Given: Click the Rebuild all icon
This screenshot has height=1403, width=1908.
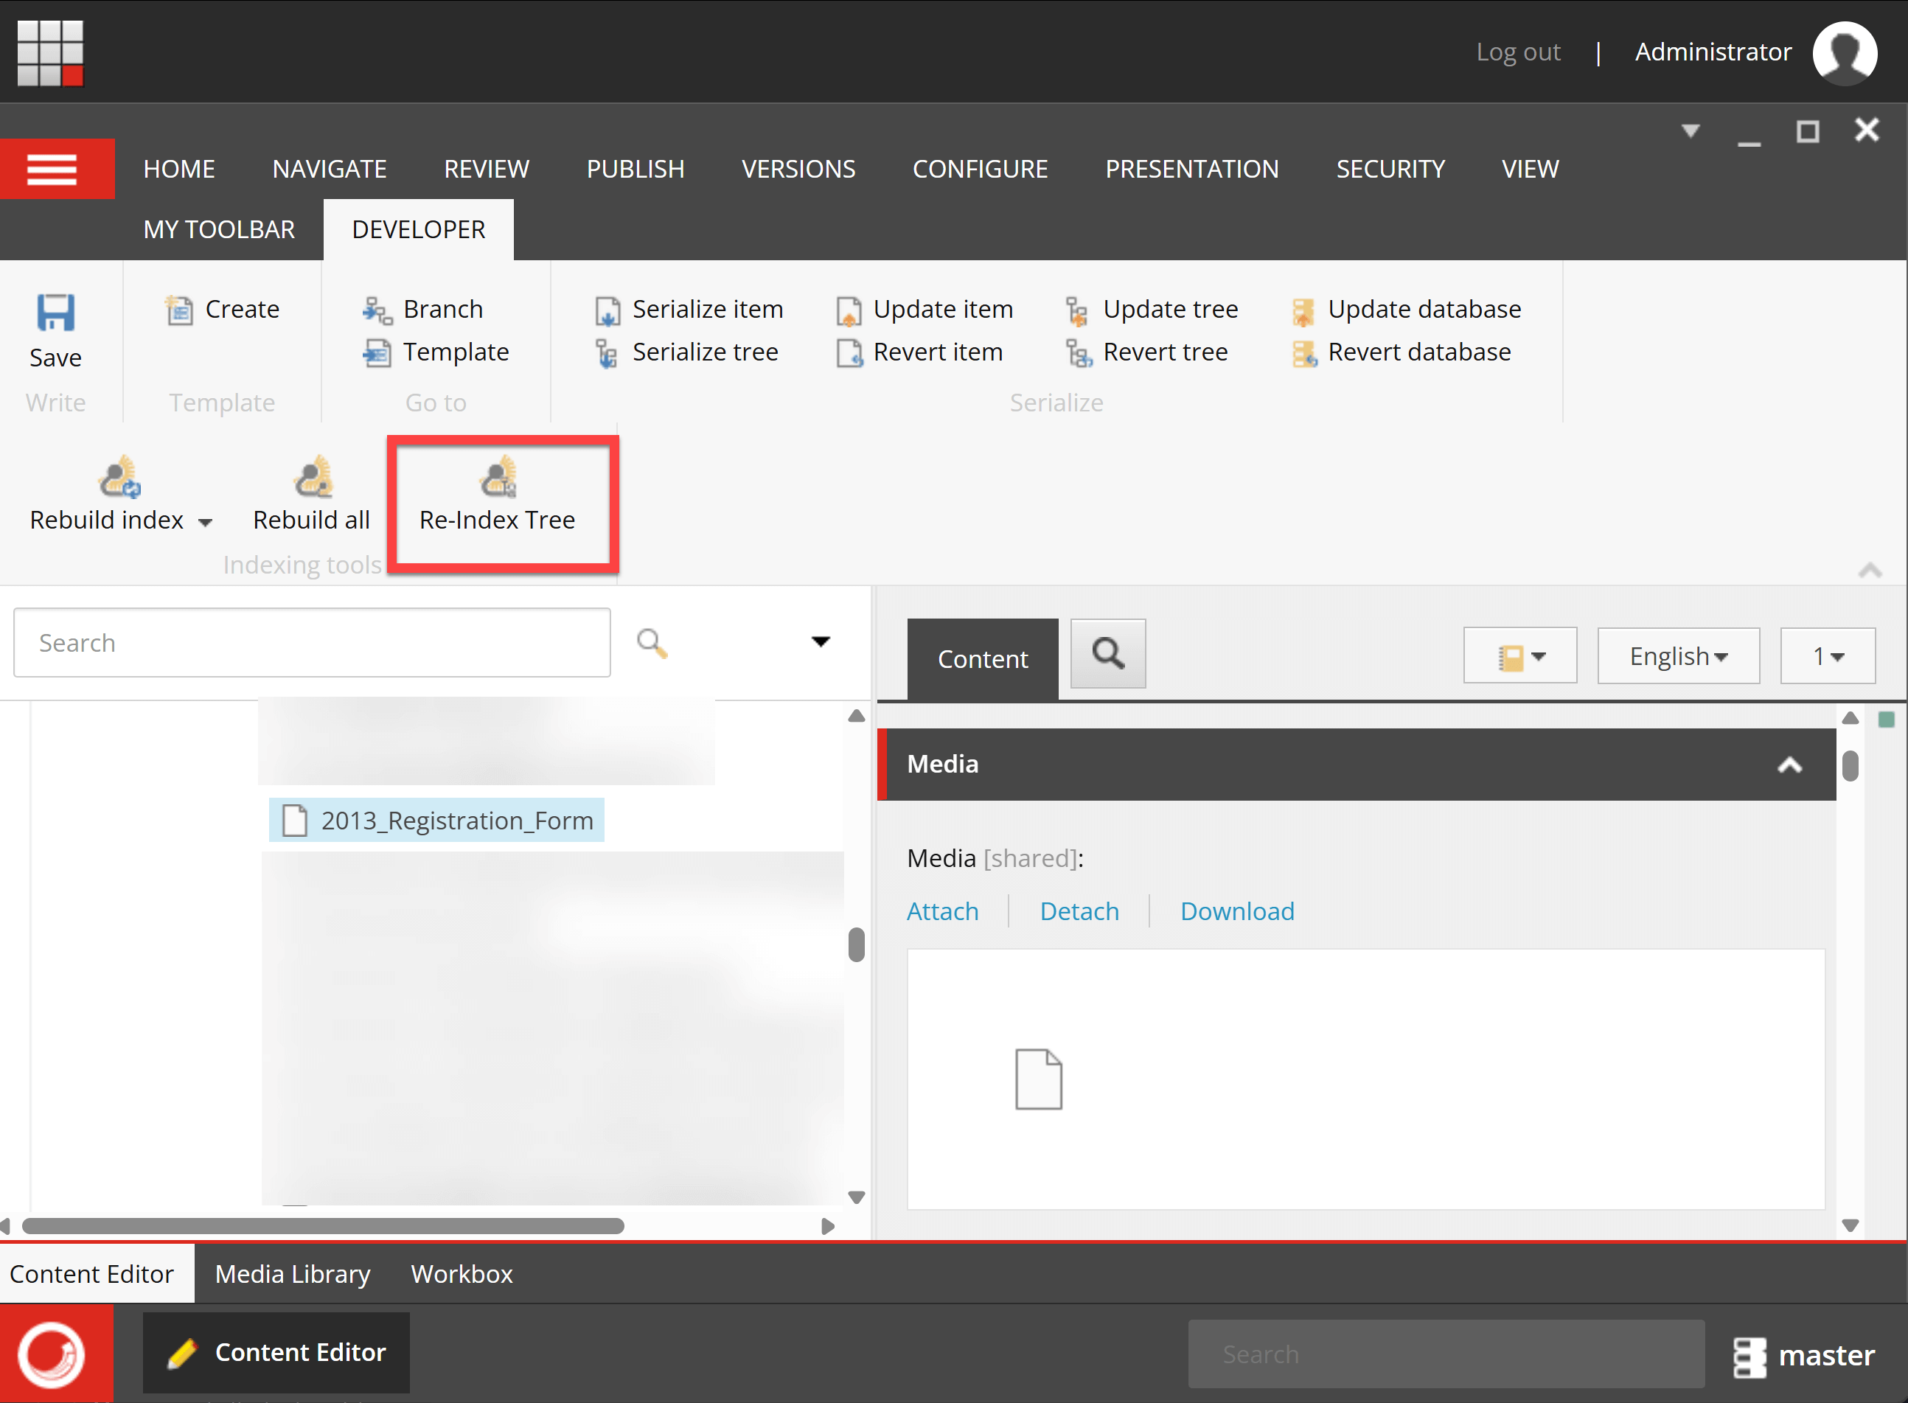Looking at the screenshot, I should point(313,476).
